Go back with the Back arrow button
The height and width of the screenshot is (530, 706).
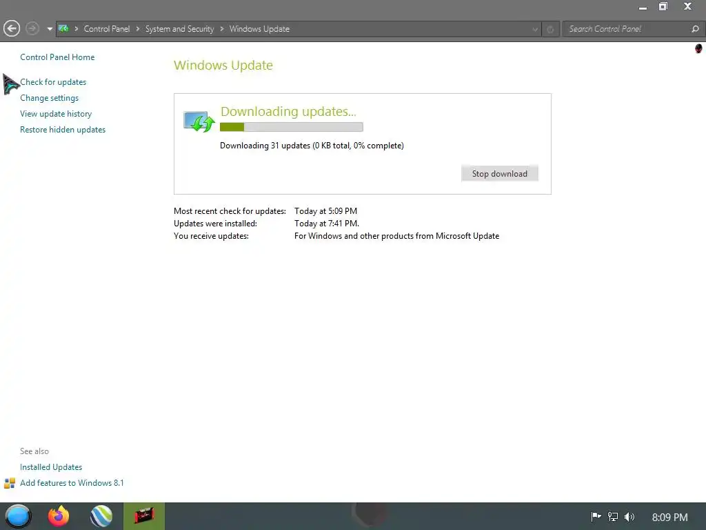pos(12,29)
